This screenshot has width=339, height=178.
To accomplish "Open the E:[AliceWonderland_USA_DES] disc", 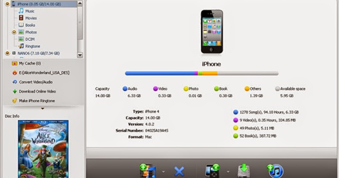I will tap(44, 73).
